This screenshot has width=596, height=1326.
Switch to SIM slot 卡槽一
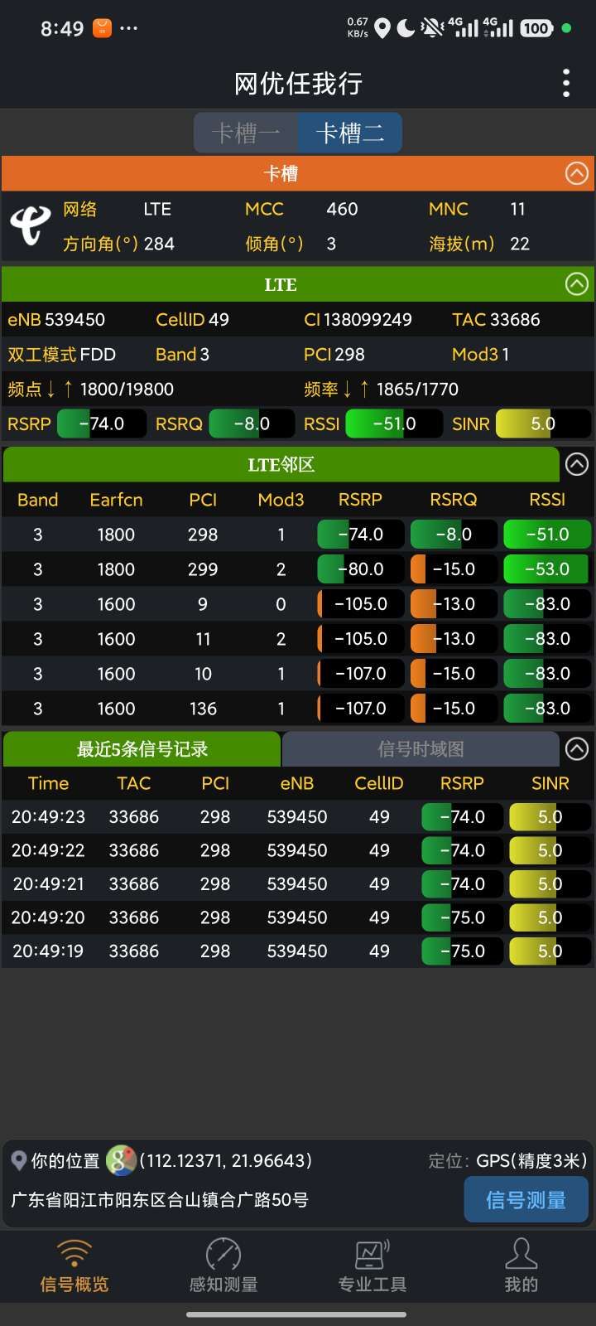[246, 133]
